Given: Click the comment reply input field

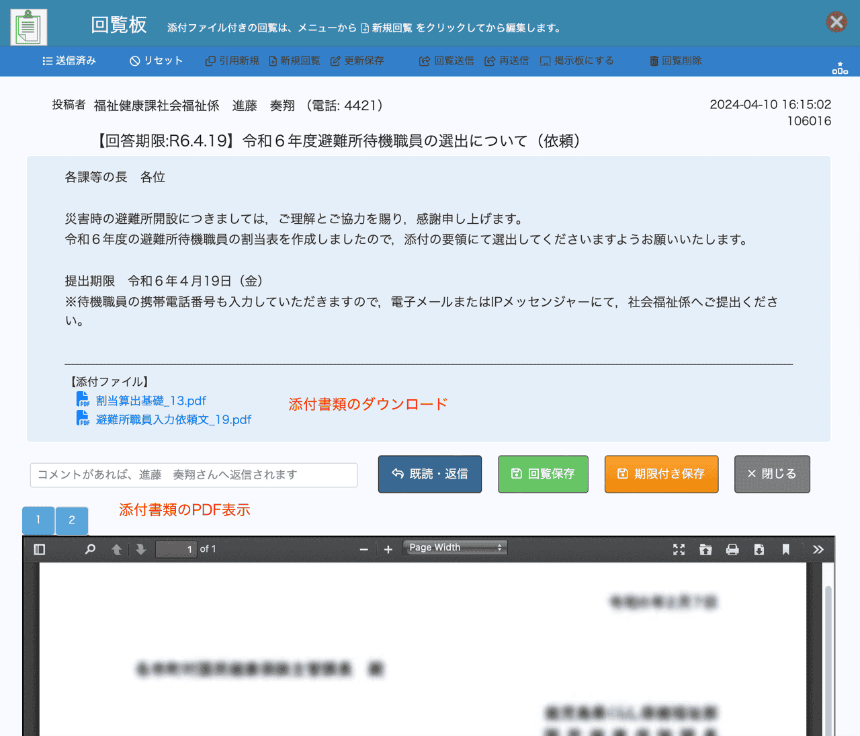Looking at the screenshot, I should pos(193,475).
